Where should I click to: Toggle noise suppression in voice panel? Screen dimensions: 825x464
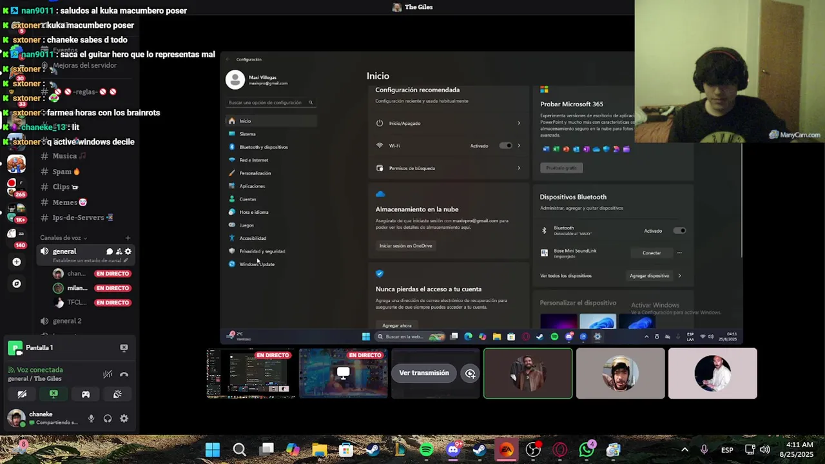[x=108, y=374]
